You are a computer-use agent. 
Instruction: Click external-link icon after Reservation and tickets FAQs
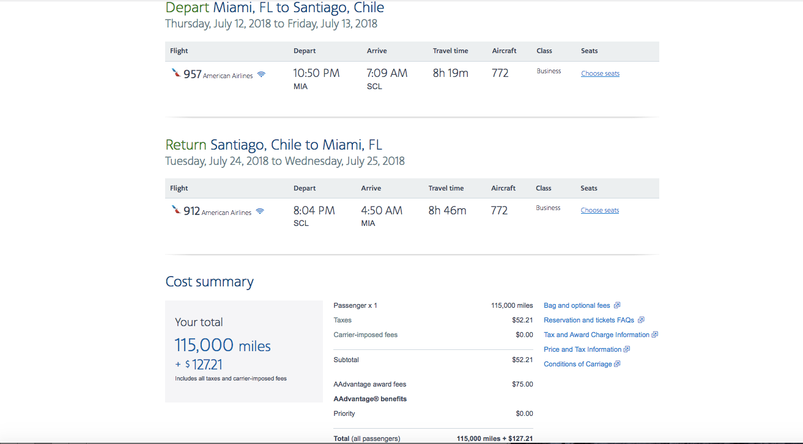click(641, 320)
